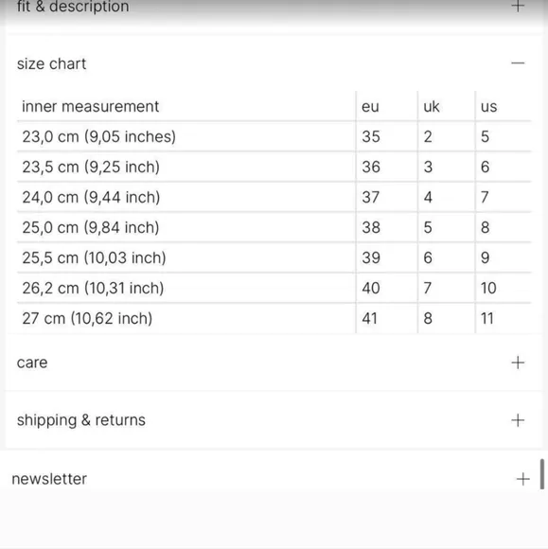Click the 27 cm (10,62 inch) row

(274, 318)
